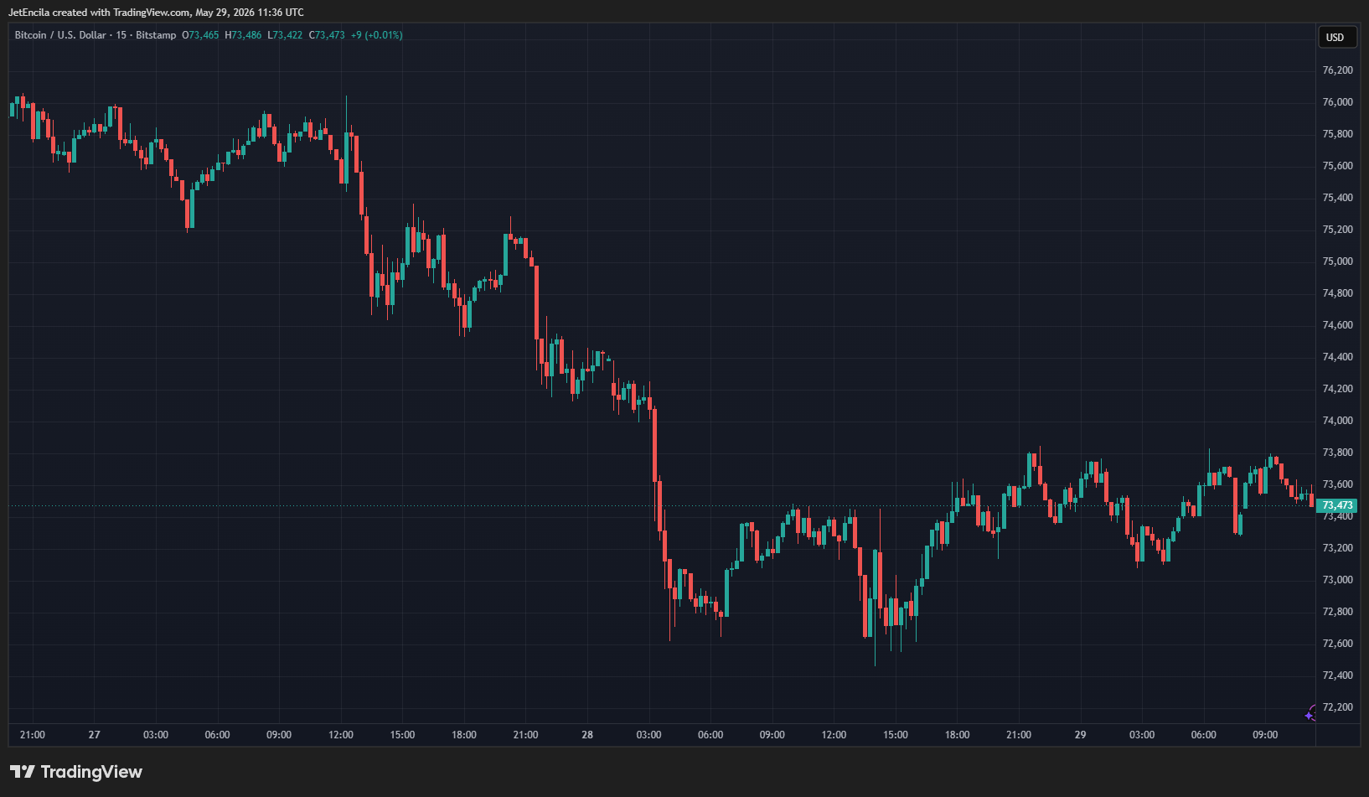This screenshot has width=1369, height=797.
Task: Click the low value L73,422
Action: point(285,35)
